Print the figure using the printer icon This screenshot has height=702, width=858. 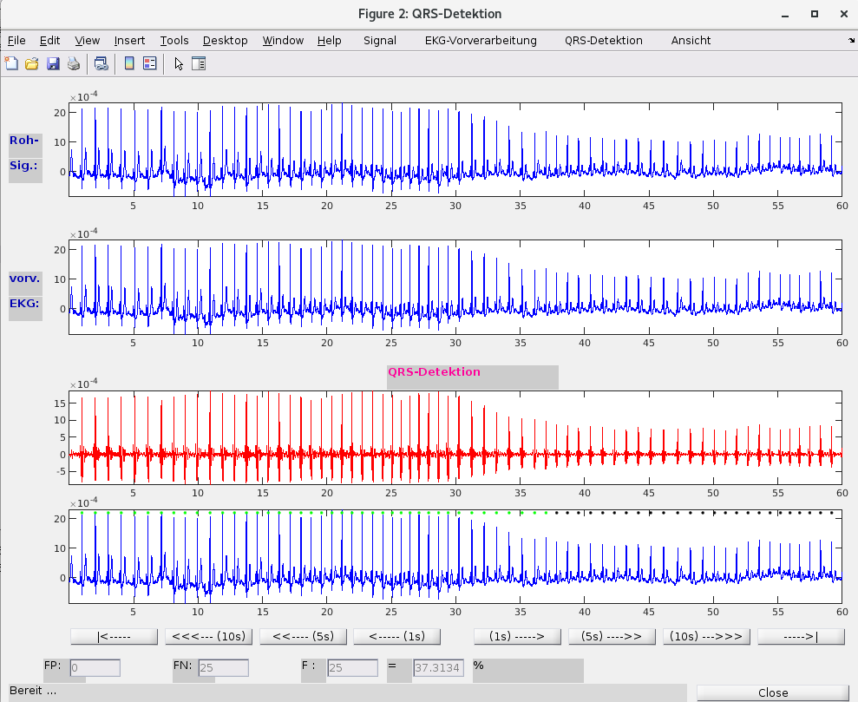(74, 63)
